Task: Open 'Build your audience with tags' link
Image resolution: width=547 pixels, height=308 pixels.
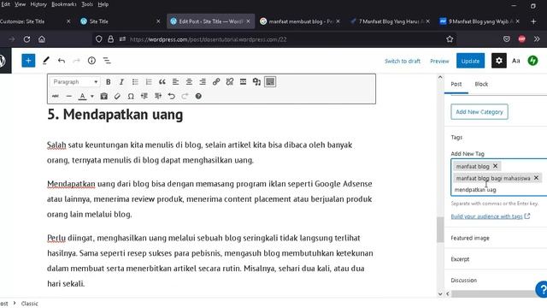Action: [x=490, y=216]
